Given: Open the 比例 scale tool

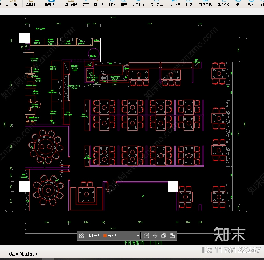Looking at the screenshot, I should pyautogui.click(x=189, y=3).
